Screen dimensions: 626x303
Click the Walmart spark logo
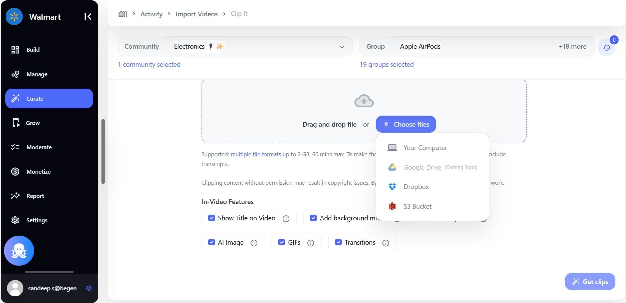click(14, 16)
